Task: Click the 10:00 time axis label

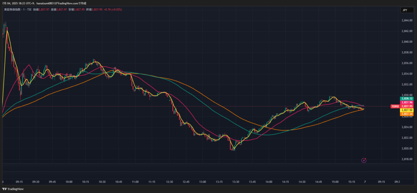Action: click(x=69, y=182)
